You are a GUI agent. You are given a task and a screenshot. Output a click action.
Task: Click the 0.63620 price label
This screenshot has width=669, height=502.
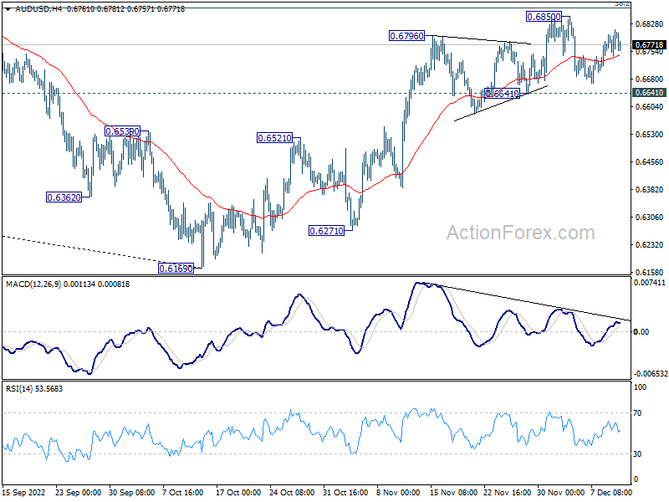click(x=64, y=197)
